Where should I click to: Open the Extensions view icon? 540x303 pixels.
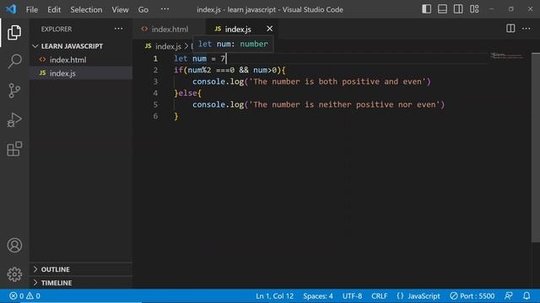(x=14, y=149)
